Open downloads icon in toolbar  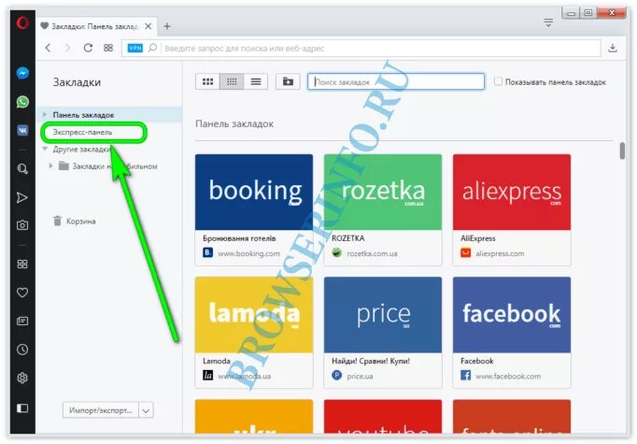pos(613,48)
